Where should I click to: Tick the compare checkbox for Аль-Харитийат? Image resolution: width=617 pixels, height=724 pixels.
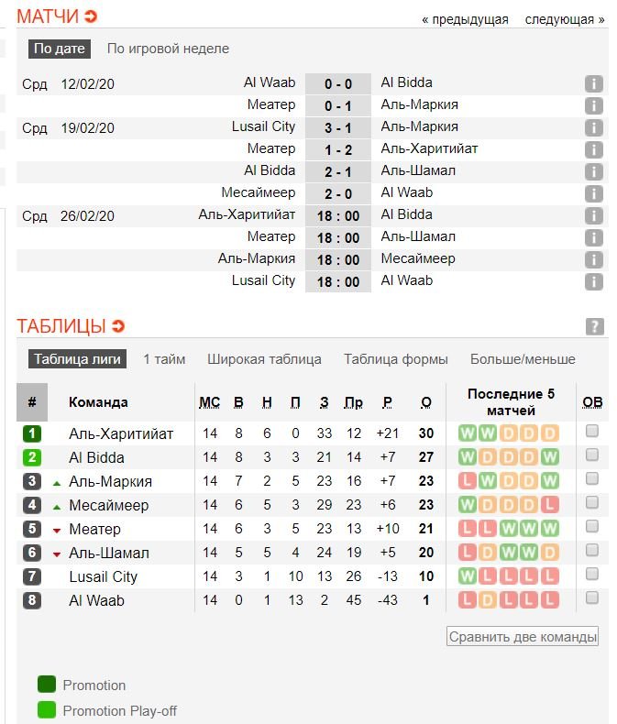592,431
